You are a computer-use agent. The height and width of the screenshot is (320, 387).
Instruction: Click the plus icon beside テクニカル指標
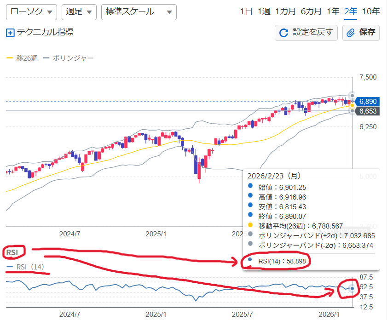tap(10, 33)
